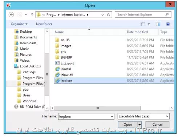Expand the address bar history dropdown

click(x=102, y=15)
